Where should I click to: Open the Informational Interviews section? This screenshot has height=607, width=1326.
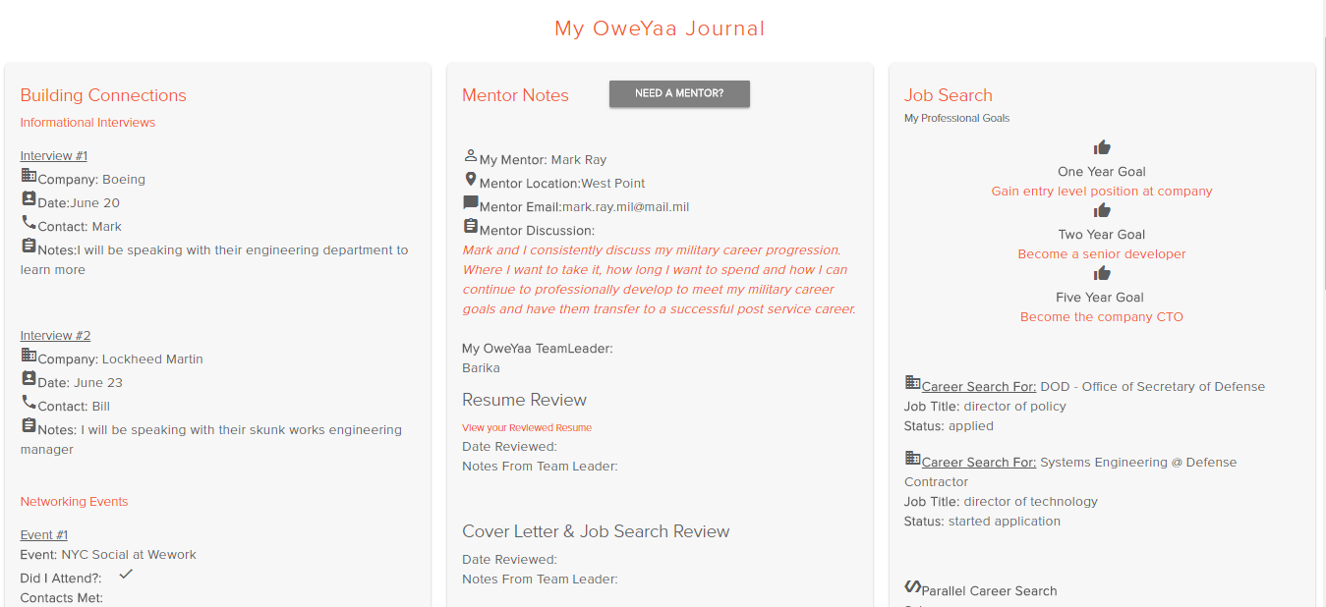click(x=87, y=122)
